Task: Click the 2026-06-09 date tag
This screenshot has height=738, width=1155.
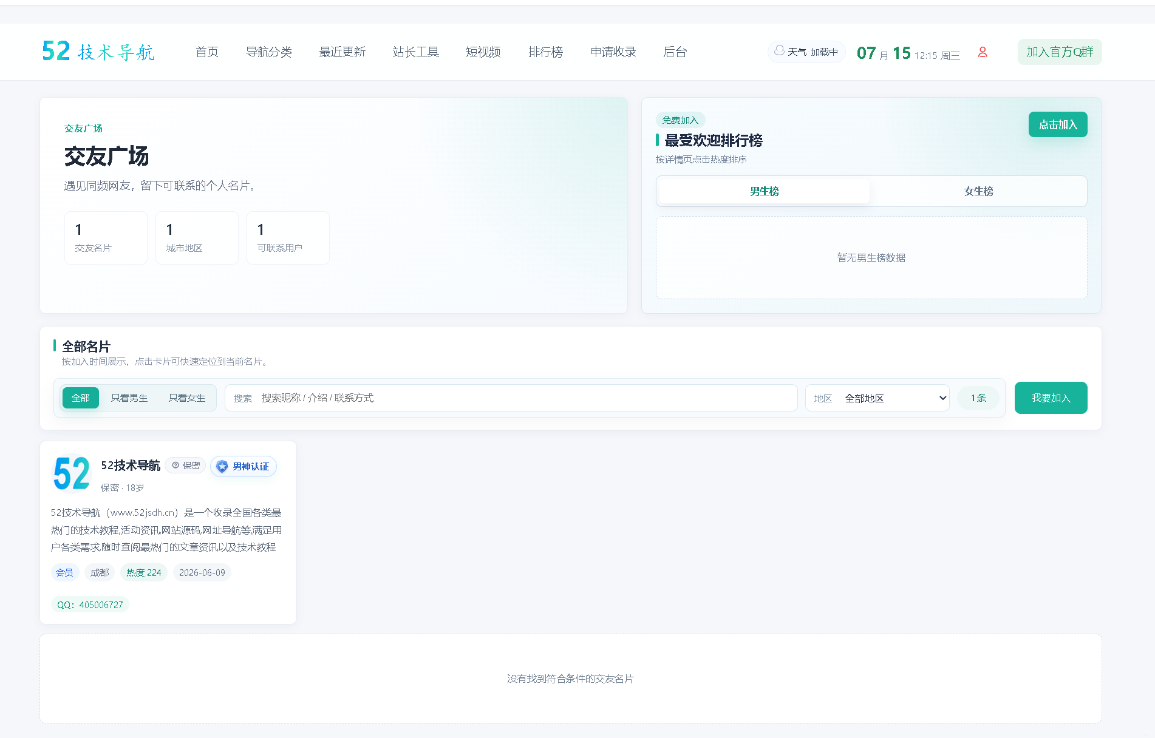Action: [202, 573]
